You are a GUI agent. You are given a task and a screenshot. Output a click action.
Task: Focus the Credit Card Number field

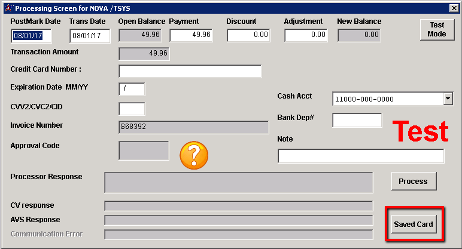pos(190,72)
